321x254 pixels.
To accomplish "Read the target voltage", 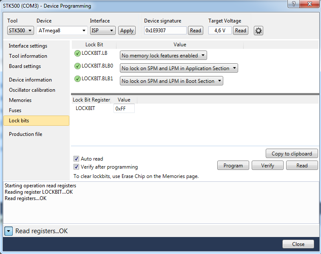I will tap(241, 31).
